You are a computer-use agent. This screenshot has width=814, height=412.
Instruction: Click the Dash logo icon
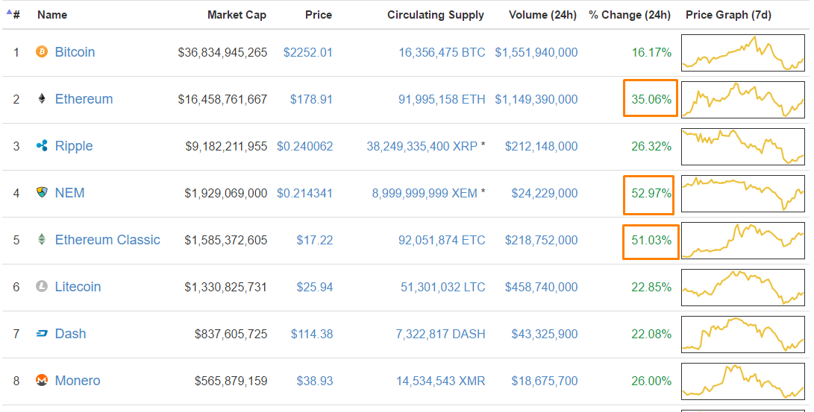tap(42, 334)
